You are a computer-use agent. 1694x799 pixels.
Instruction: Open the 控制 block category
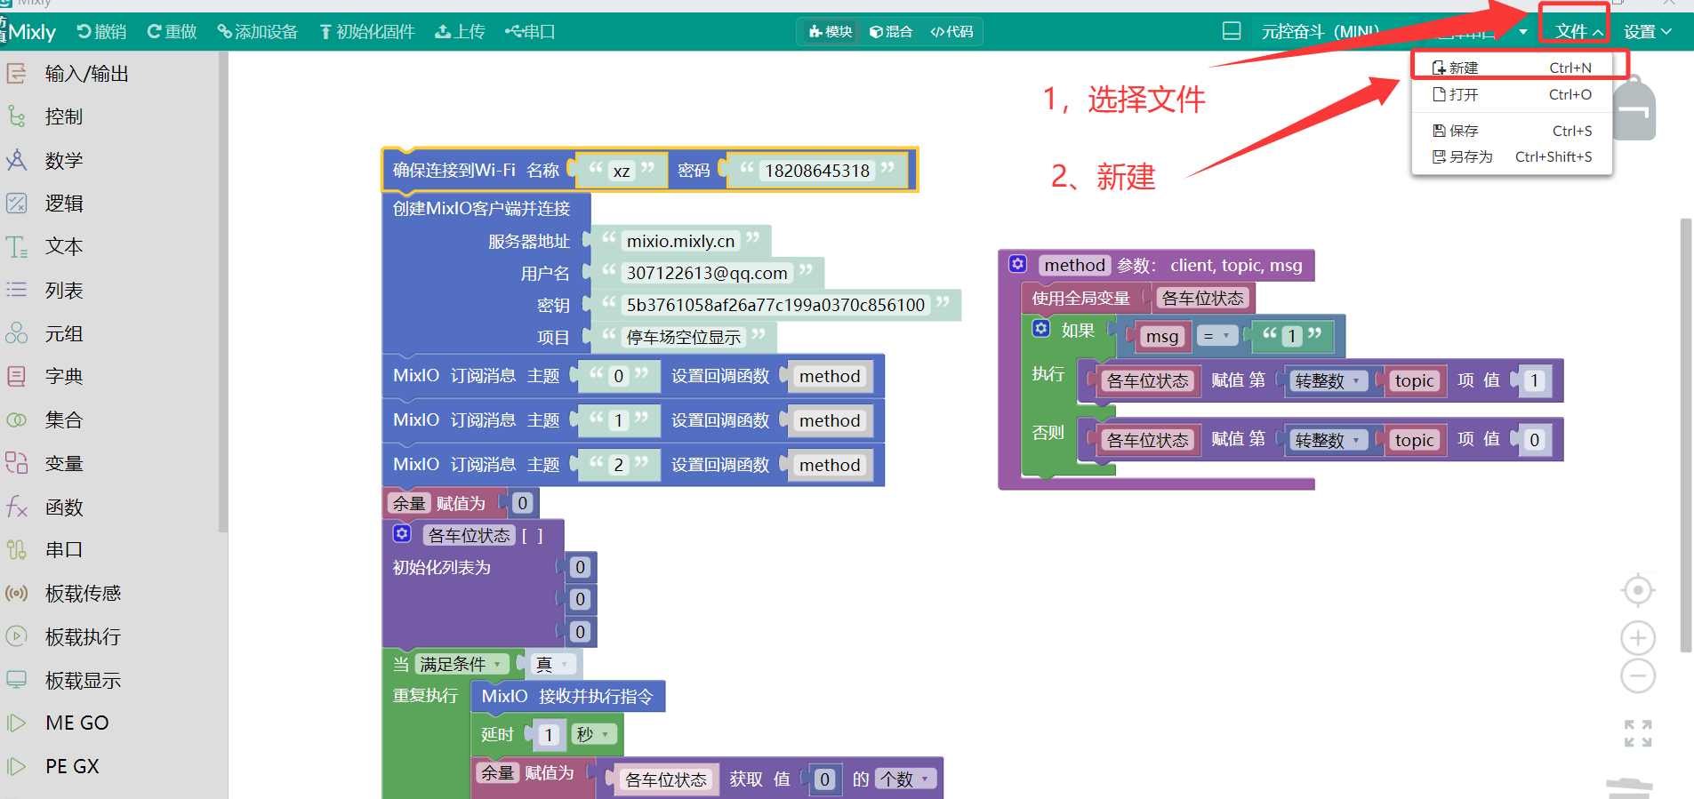coord(109,116)
